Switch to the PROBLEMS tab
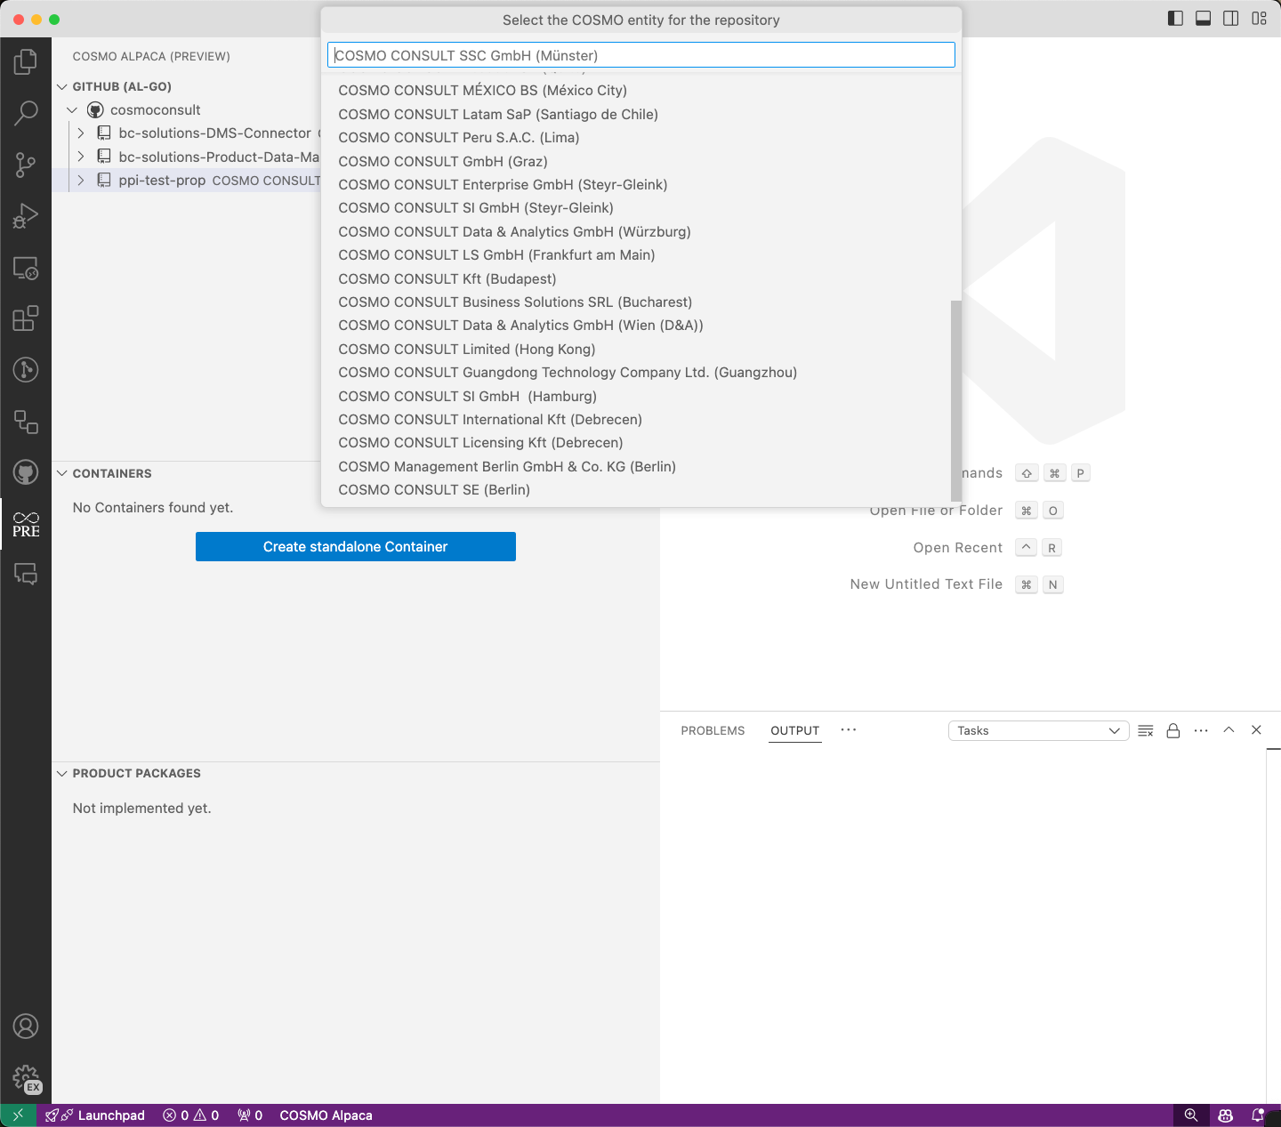Screen dimensions: 1281x1127 (x=713, y=730)
